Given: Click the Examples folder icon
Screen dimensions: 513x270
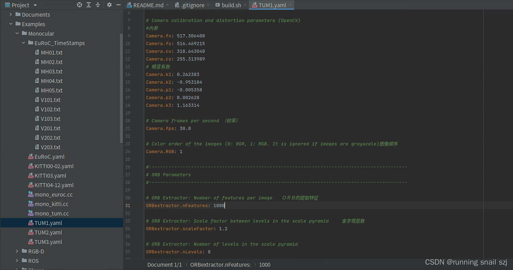Looking at the screenshot, I should pos(18,24).
